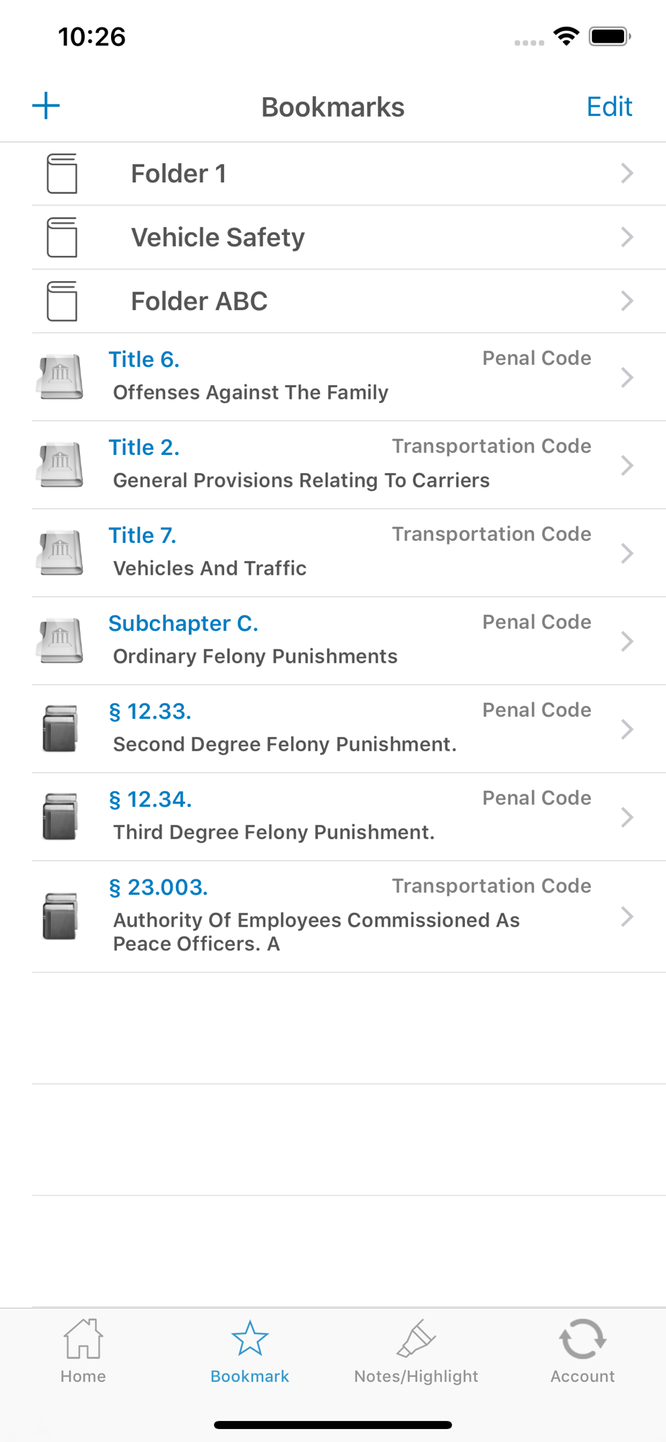Screen dimensions: 666x1442
Task: Tap the Subchapter C courthouse book icon
Action: pos(60,640)
